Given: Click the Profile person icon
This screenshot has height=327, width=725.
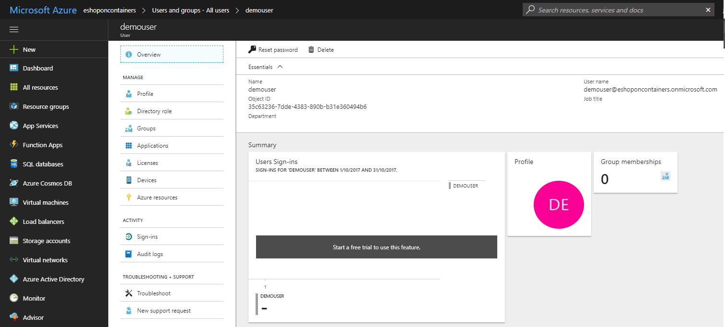Looking at the screenshot, I should point(129,94).
